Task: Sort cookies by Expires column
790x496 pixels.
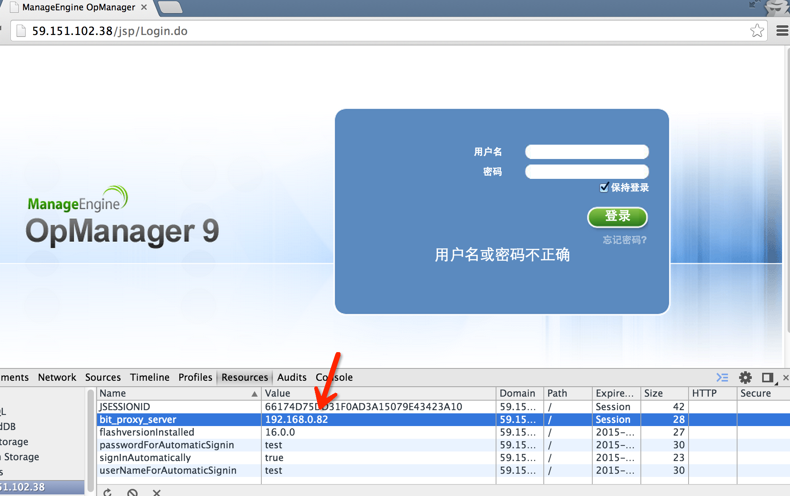Action: 616,393
